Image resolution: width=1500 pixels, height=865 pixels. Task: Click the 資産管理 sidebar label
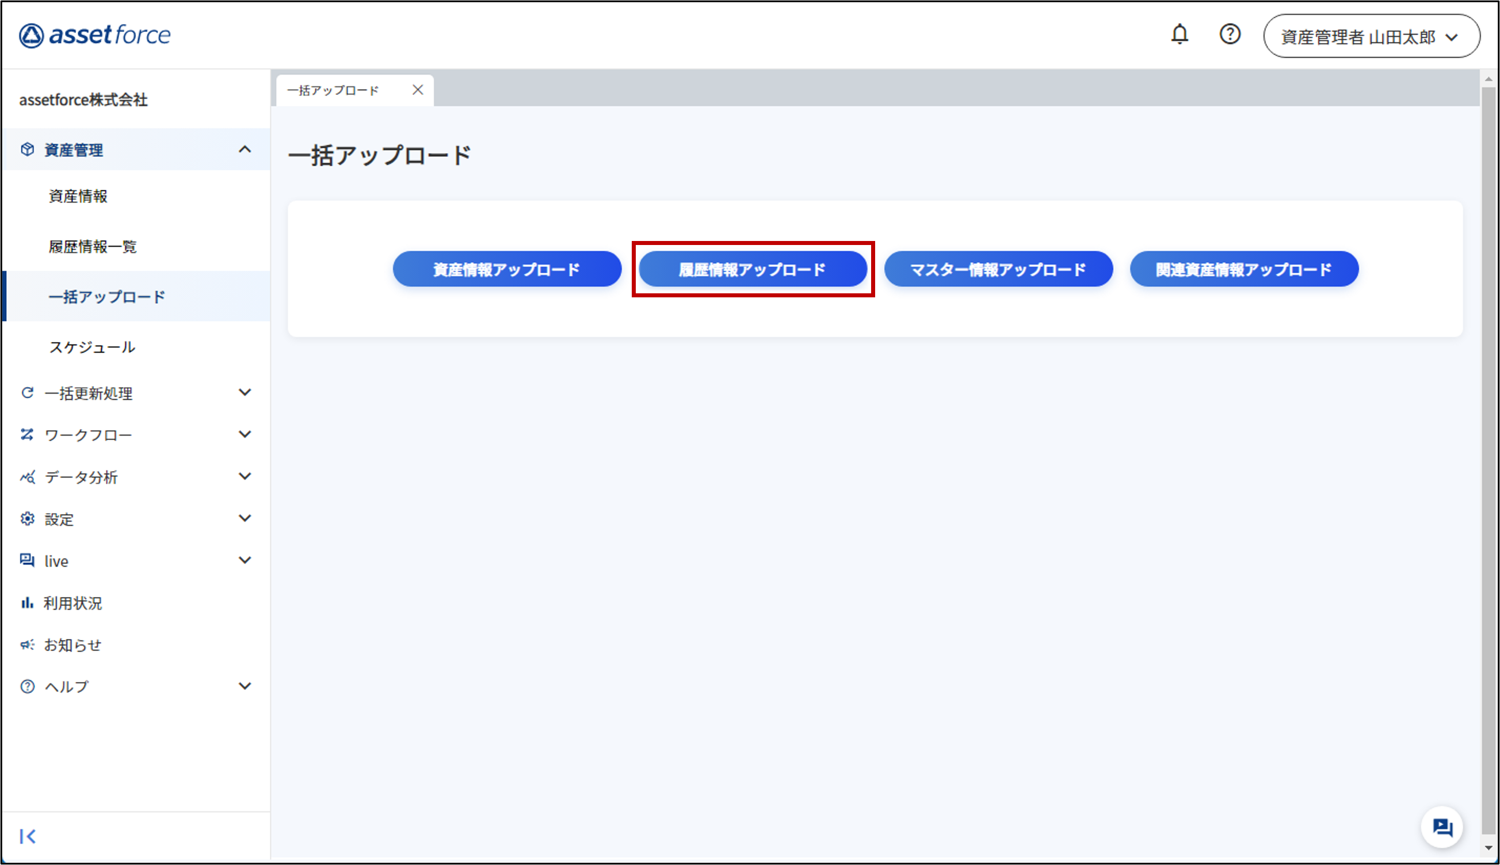coord(74,150)
